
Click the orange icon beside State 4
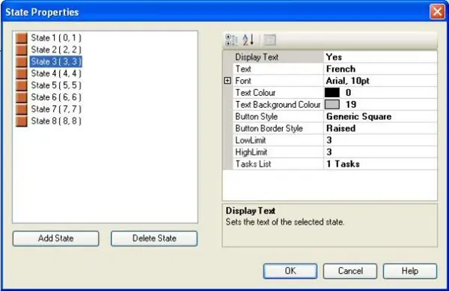click(22, 73)
